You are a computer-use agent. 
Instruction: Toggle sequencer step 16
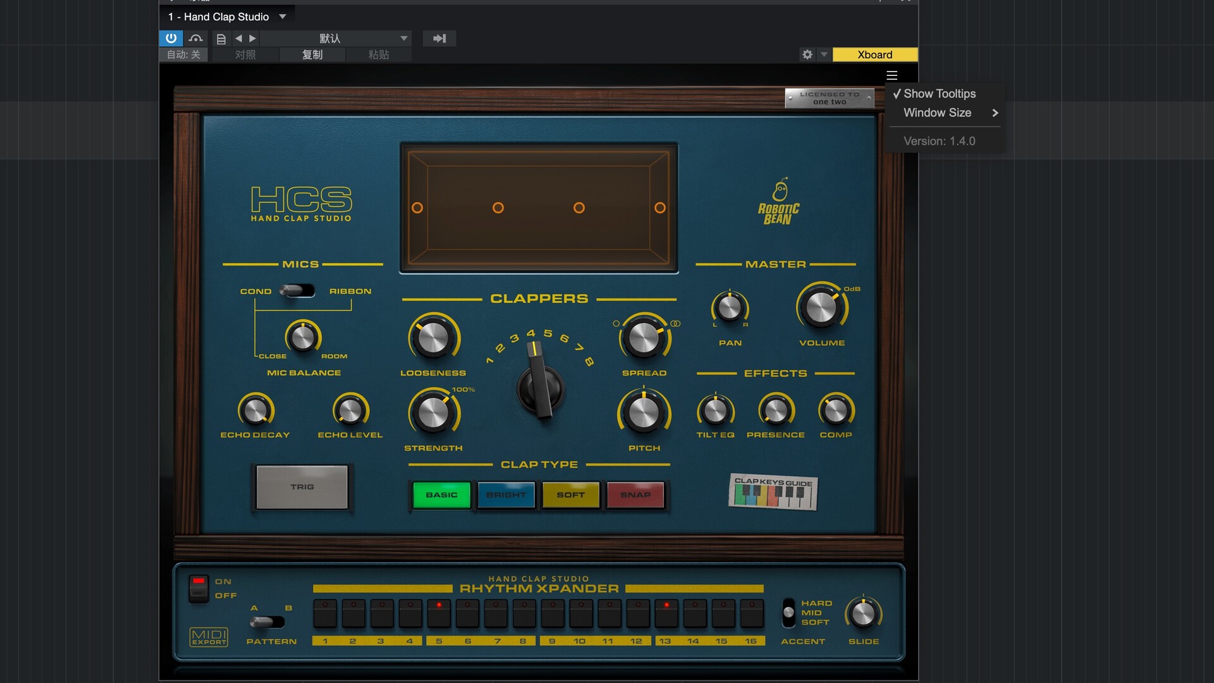[752, 614]
